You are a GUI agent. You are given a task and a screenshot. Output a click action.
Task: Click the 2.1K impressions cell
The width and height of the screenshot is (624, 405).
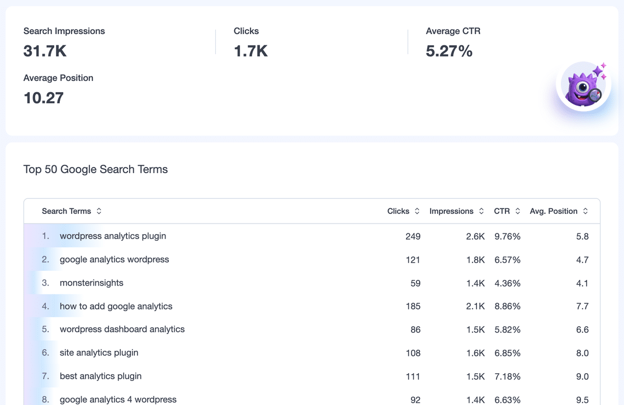tap(476, 307)
